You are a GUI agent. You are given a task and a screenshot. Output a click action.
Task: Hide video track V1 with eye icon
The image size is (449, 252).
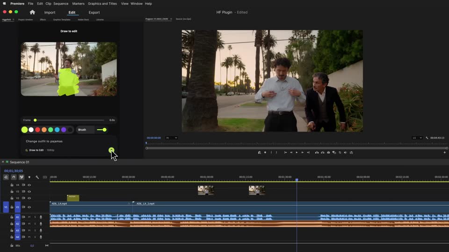click(29, 207)
